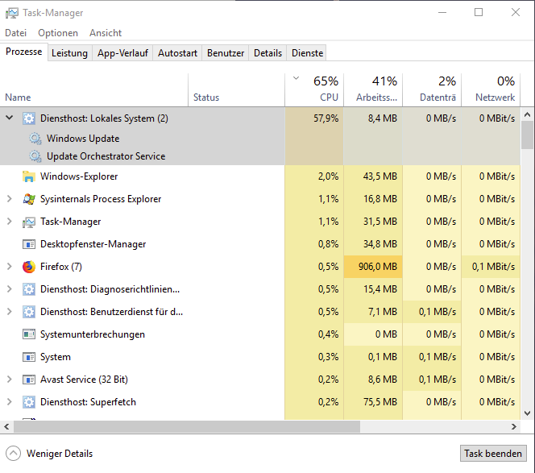Expand the Firefox (7) process group
The image size is (535, 473).
coord(10,267)
